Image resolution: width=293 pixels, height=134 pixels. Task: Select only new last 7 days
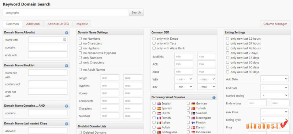pyautogui.click(x=227, y=53)
